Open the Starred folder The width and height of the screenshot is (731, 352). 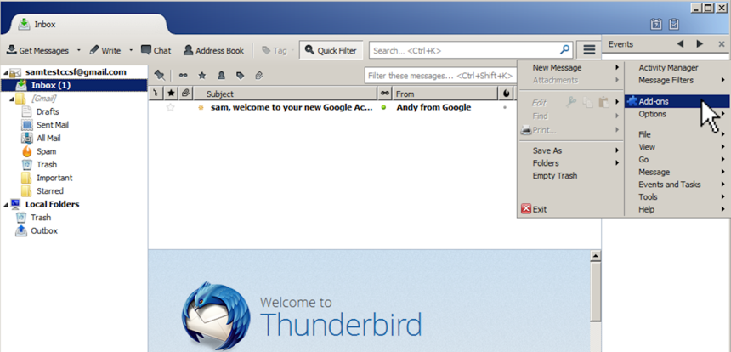tap(50, 190)
